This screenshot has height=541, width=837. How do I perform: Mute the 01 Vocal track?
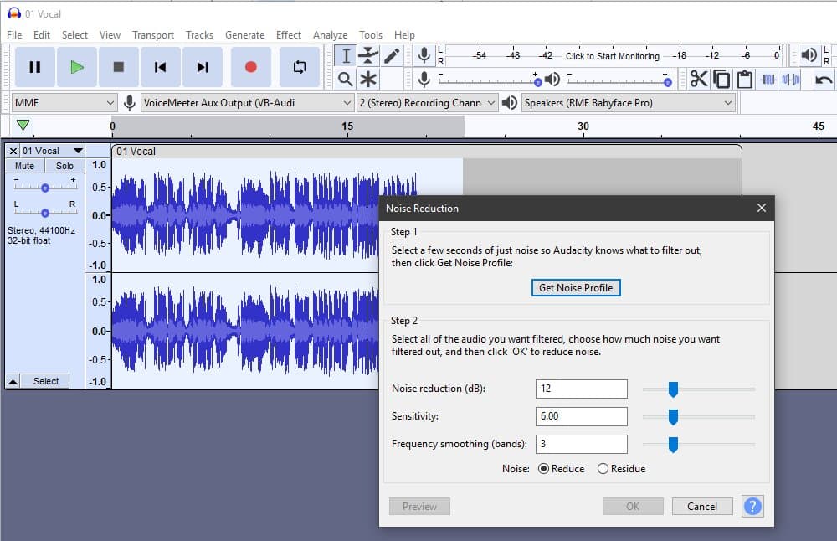24,166
